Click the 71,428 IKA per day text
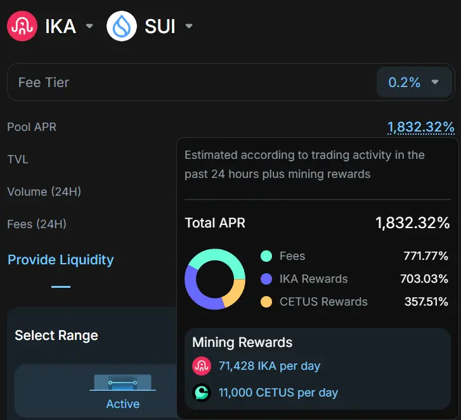This screenshot has width=461, height=420. (x=269, y=366)
